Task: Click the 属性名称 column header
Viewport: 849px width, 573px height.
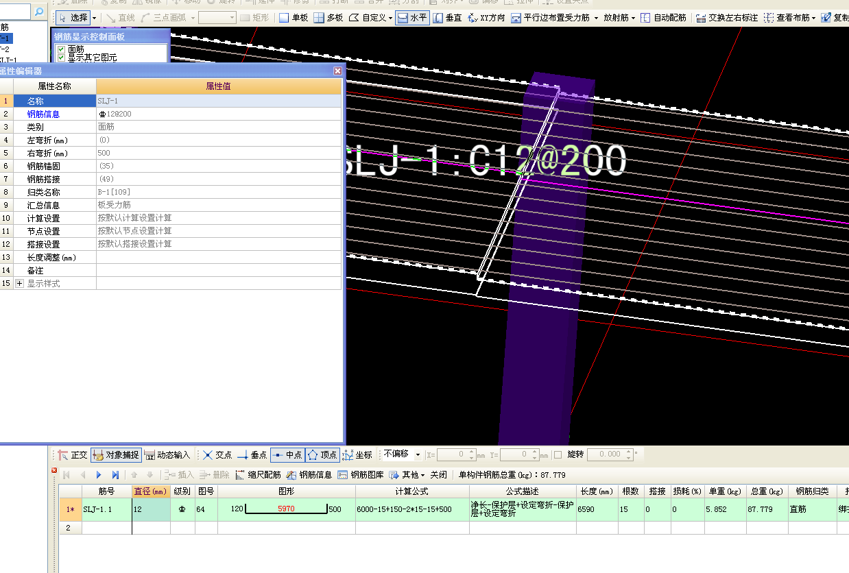Action: pyautogui.click(x=54, y=86)
